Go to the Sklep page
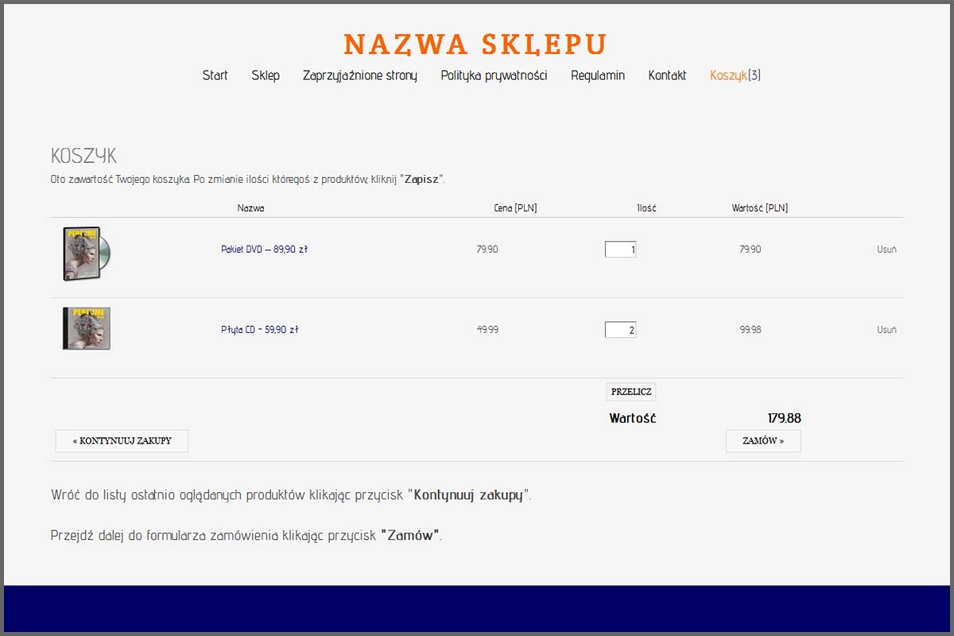This screenshot has height=636, width=954. pos(266,76)
